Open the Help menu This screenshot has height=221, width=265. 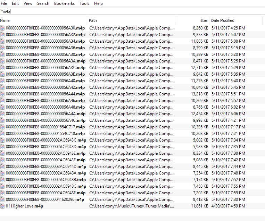point(98,3)
